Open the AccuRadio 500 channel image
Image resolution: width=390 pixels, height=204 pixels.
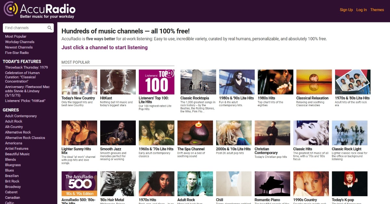pyautogui.click(x=79, y=184)
